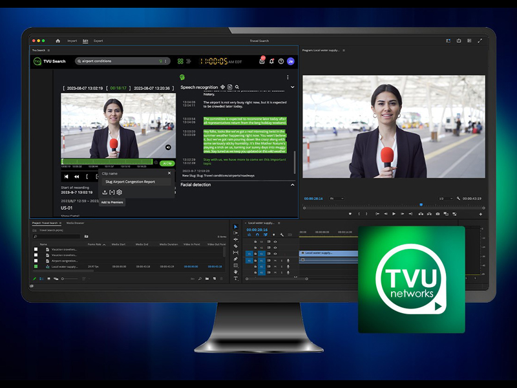Click the Add to Premiere button

[x=112, y=202]
